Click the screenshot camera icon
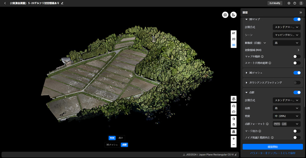306x158 pixels. click(225, 15)
